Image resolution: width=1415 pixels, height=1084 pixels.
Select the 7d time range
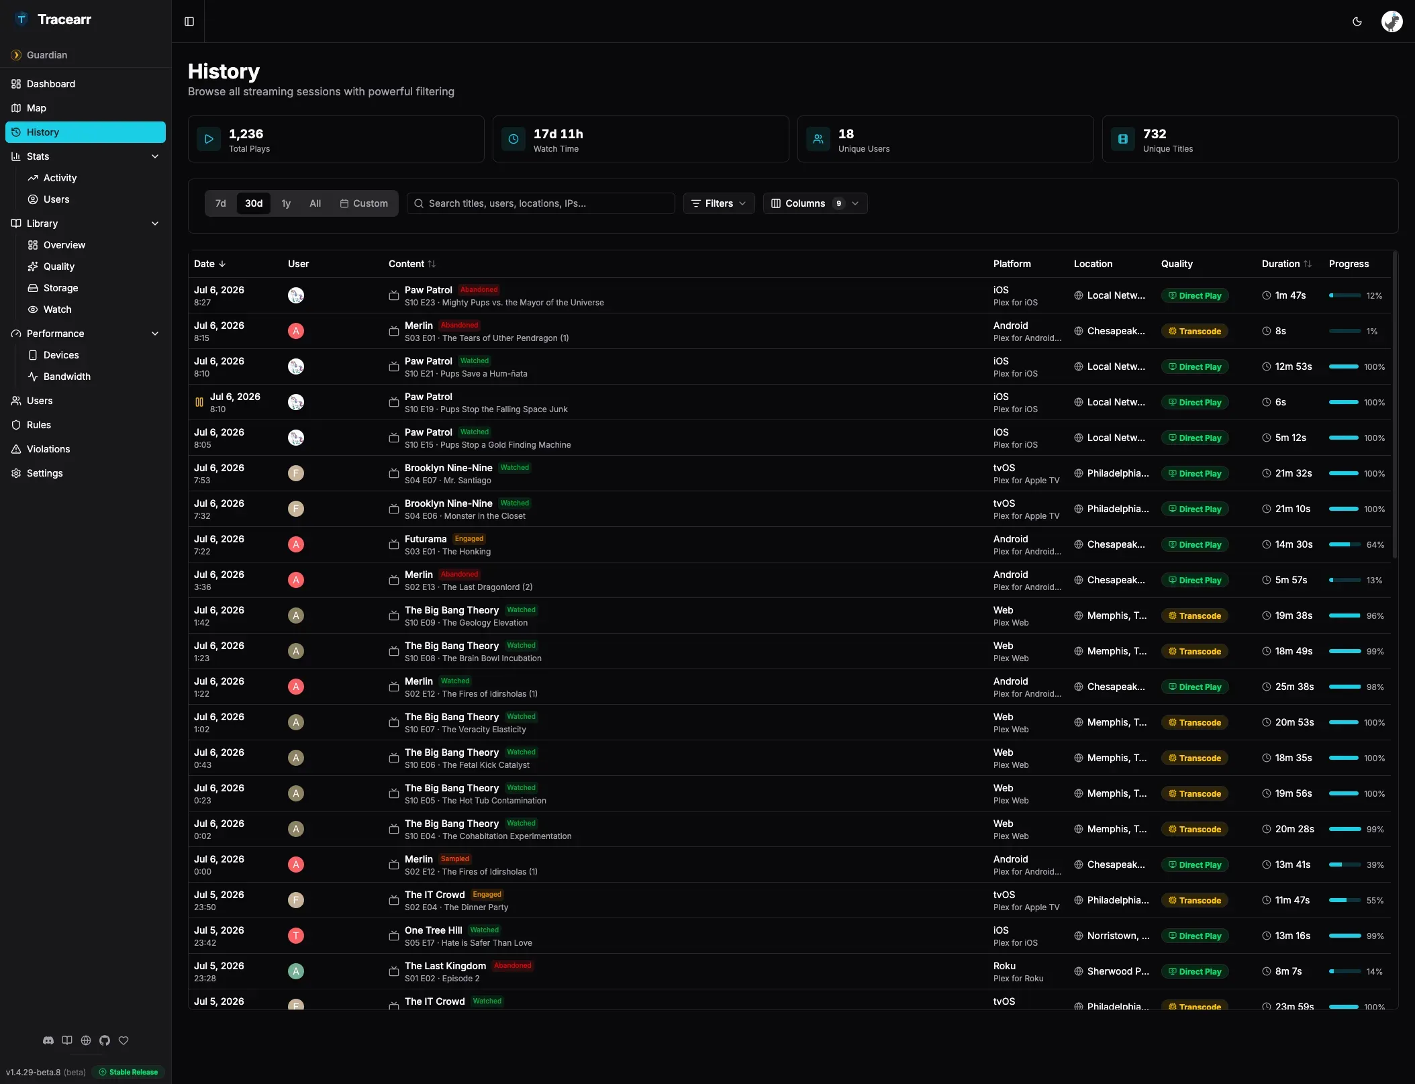221,203
